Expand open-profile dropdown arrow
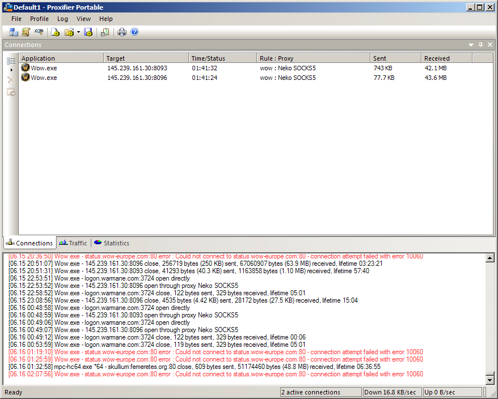The image size is (498, 399). pos(78,32)
